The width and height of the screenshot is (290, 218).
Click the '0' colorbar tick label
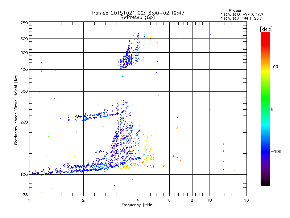[272, 109]
